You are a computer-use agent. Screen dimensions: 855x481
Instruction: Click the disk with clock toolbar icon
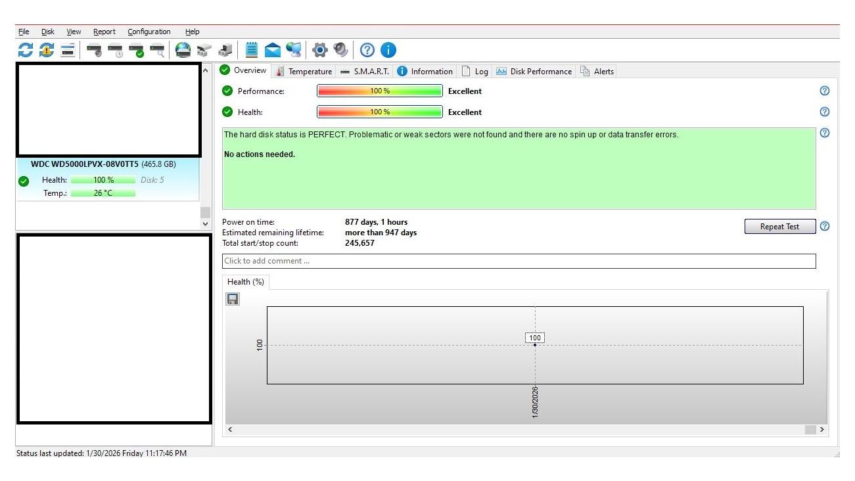click(116, 50)
